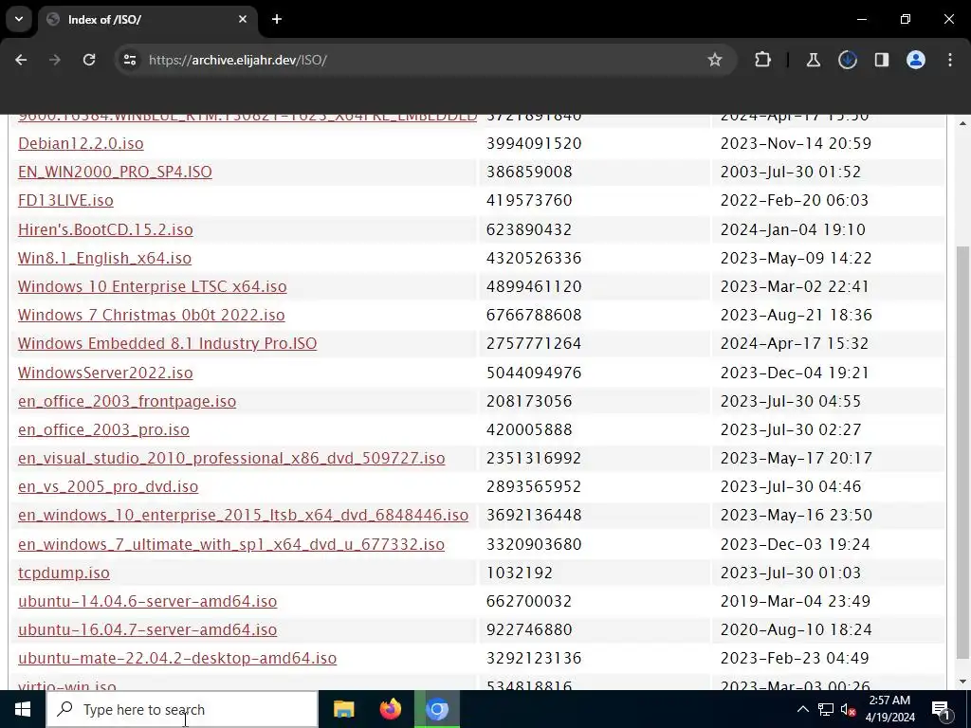971x728 pixels.
Task: Click date 2024-Jan-04 19:10
Action: 793,229
